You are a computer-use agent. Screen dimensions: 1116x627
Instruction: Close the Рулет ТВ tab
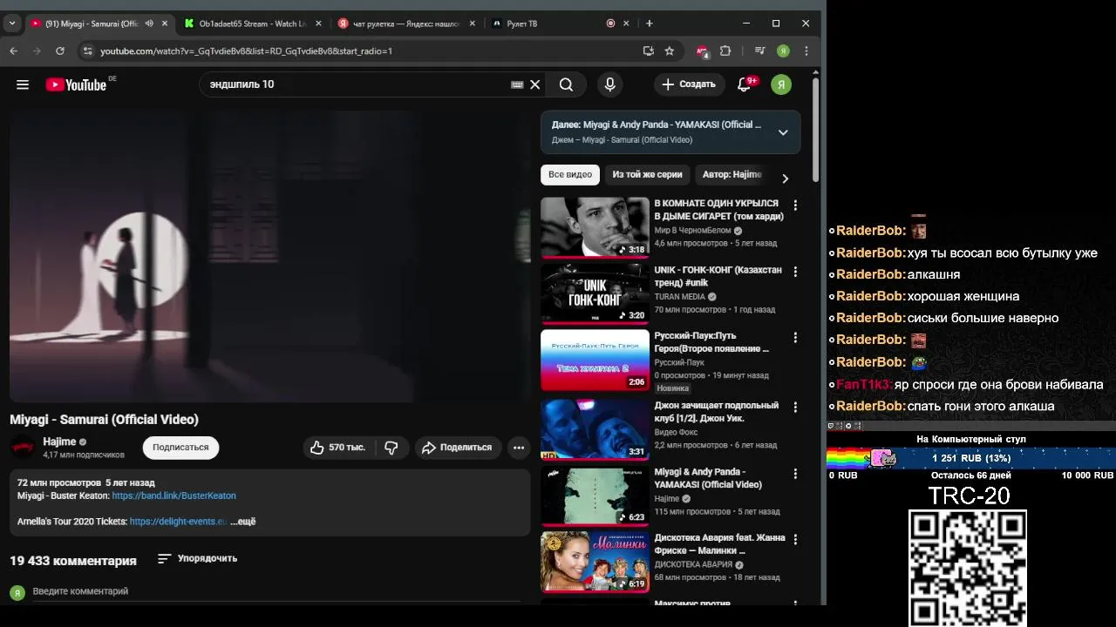pyautogui.click(x=626, y=24)
